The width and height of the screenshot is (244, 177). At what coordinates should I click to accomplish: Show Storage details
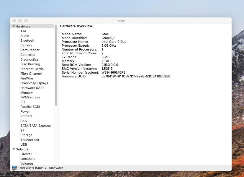[26, 135]
